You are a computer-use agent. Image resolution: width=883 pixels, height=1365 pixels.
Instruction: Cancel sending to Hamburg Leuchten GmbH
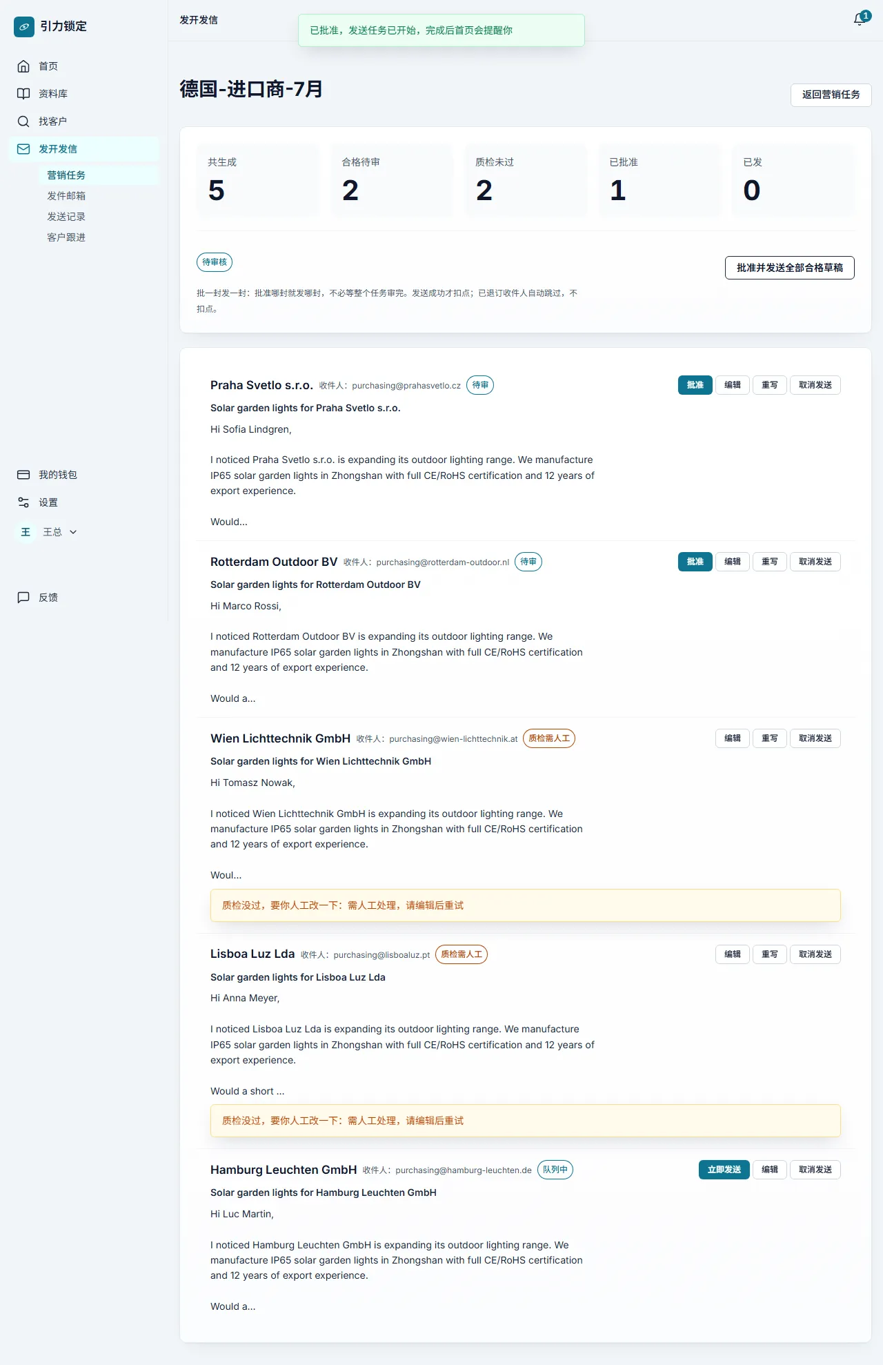click(815, 1170)
